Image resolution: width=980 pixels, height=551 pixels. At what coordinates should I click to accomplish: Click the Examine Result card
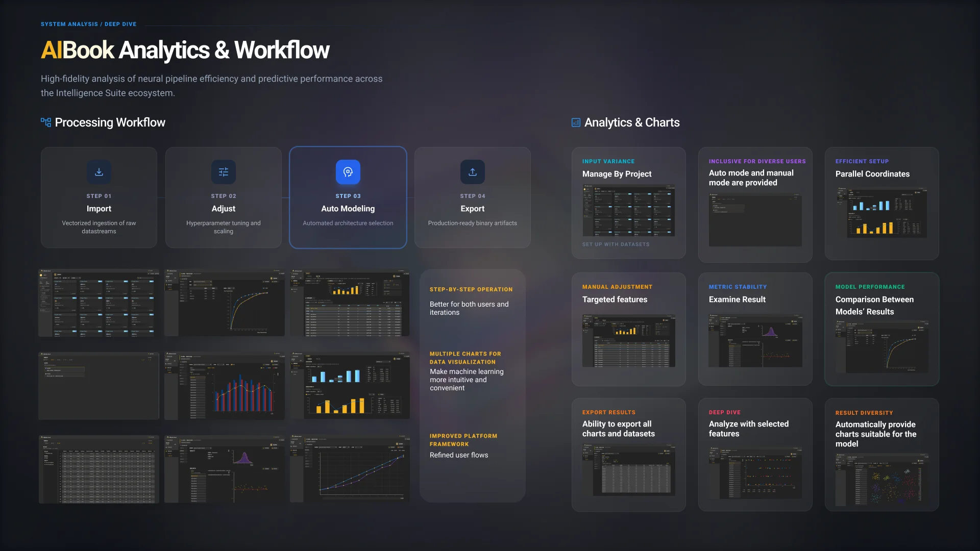[x=755, y=329]
